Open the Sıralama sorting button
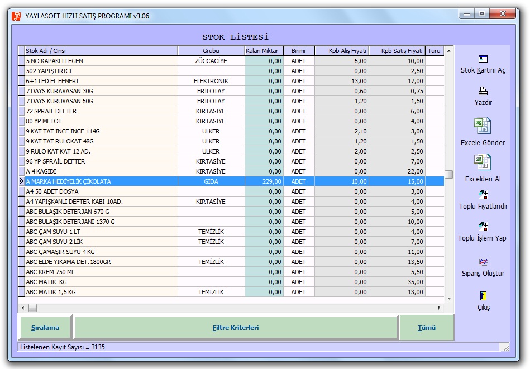This screenshot has height=369, width=530. tap(45, 328)
